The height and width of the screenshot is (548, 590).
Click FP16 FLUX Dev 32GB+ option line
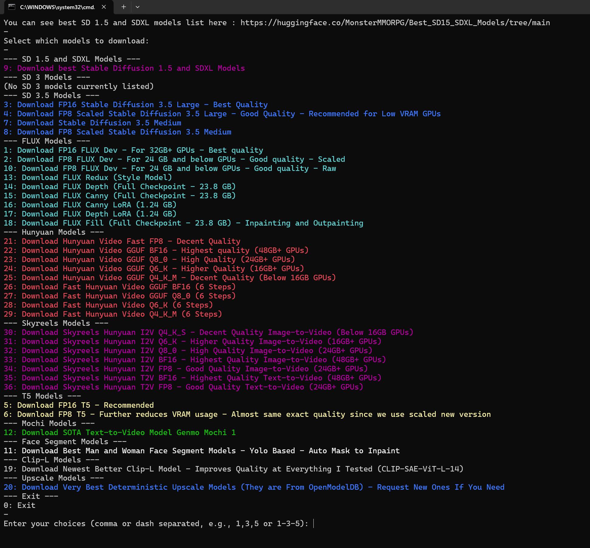pyautogui.click(x=133, y=150)
